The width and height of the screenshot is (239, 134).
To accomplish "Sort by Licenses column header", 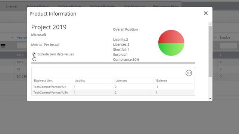I will tap(121, 81).
